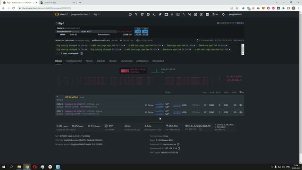The image size is (302, 170).
Task: Reload the page with browser refresh button
Action: (x=14, y=8)
